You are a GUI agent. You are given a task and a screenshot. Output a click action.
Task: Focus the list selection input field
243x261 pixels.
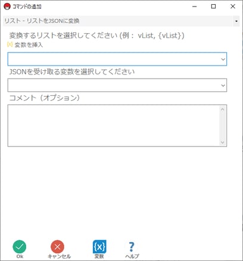(117, 59)
